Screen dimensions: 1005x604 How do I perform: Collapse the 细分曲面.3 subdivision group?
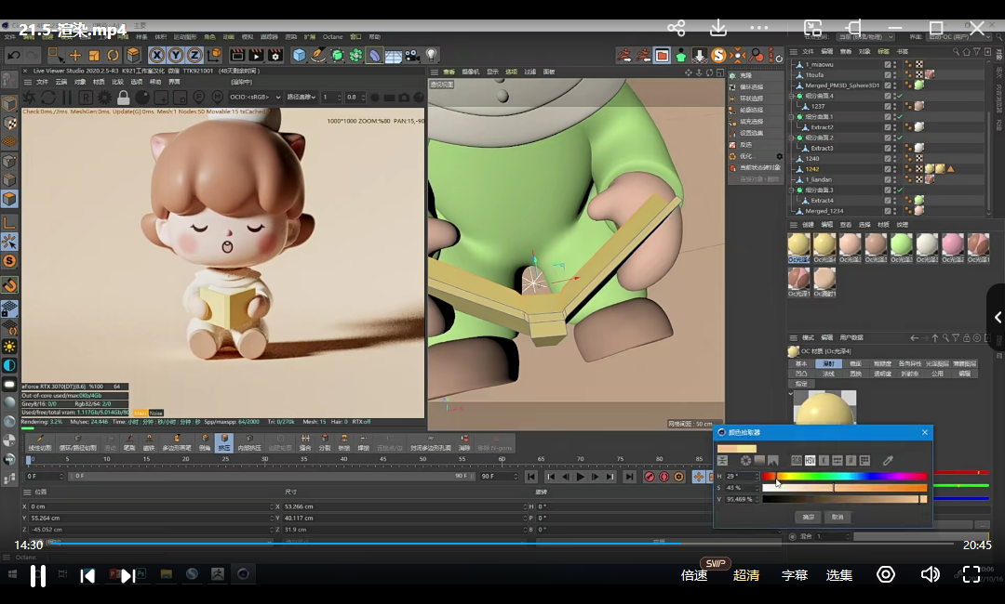click(792, 190)
